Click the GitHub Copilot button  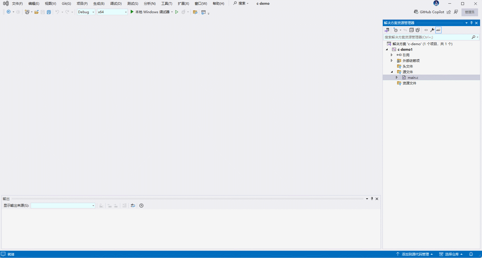pos(429,12)
